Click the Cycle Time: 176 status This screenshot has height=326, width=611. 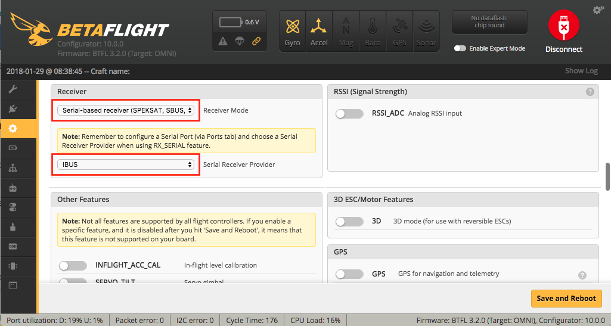(x=252, y=321)
